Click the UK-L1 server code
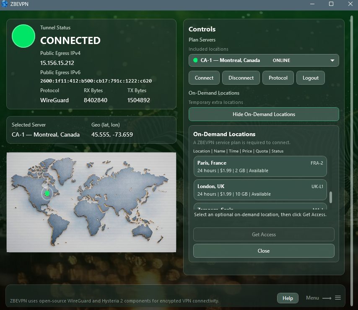The height and width of the screenshot is (310, 358). point(317,186)
